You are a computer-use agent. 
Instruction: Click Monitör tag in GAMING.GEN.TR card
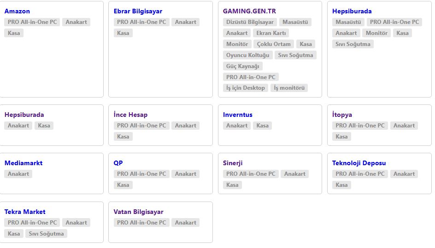tap(237, 44)
